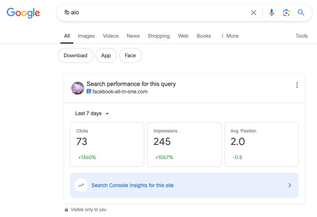The image size is (317, 217).
Task: Open search Tools
Action: [302, 36]
